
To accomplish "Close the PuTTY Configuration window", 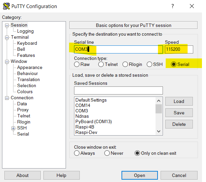I will (x=192, y=6).
